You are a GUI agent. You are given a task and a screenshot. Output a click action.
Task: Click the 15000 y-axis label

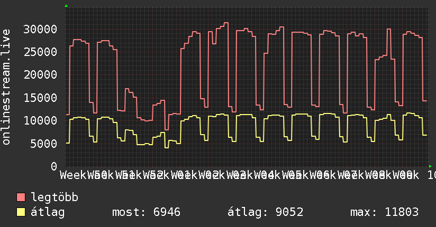click(x=40, y=98)
